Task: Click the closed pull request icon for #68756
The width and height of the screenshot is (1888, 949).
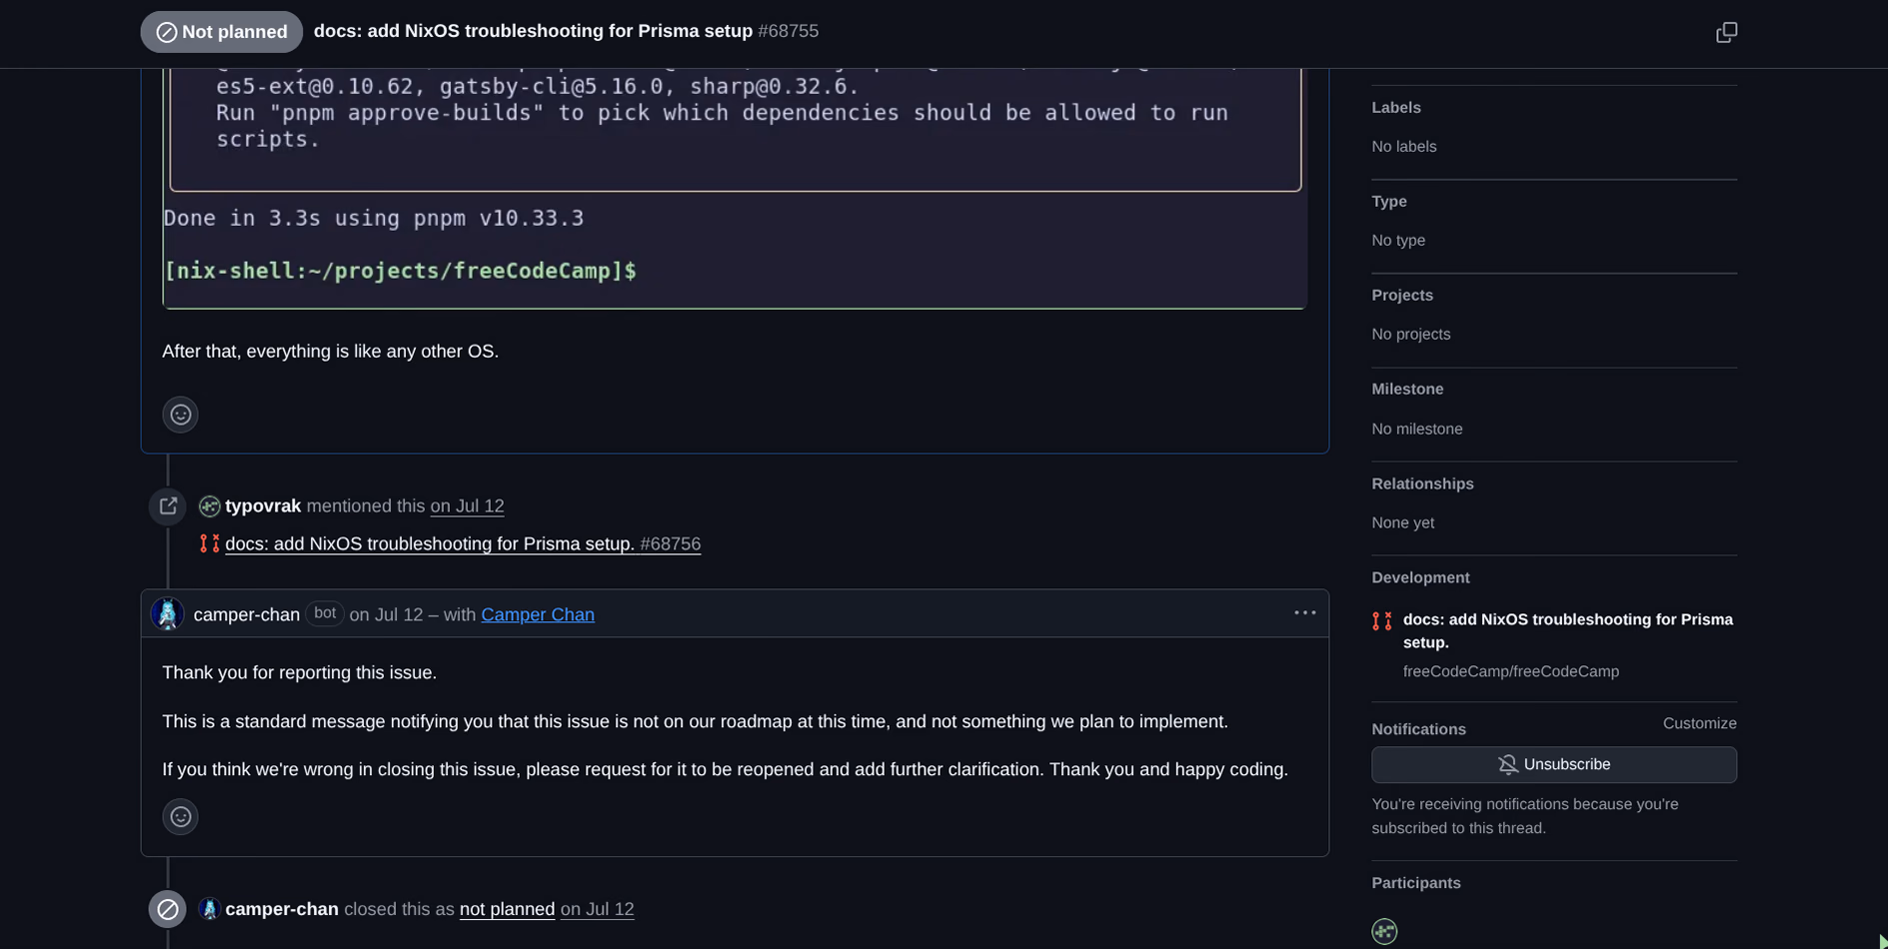Action: (x=209, y=543)
